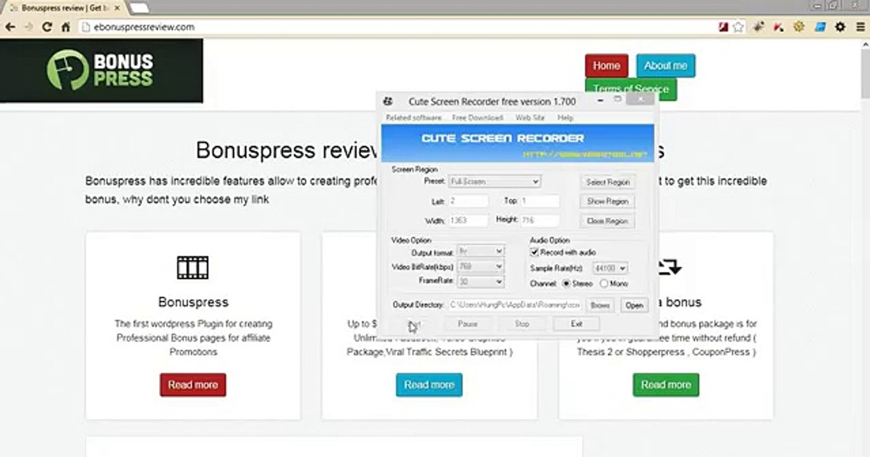Click the Cute Screen Recorder banner
870x457 pixels.
point(518,143)
